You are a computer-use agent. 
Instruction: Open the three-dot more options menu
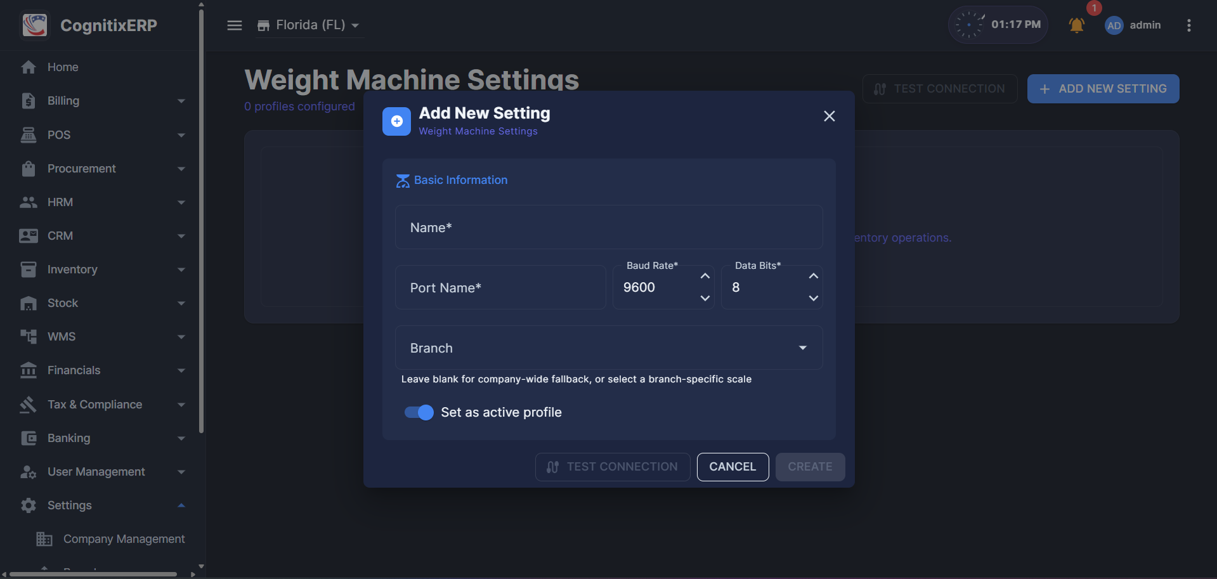(1189, 25)
